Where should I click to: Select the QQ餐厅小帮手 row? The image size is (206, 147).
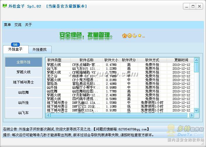pos(120,87)
